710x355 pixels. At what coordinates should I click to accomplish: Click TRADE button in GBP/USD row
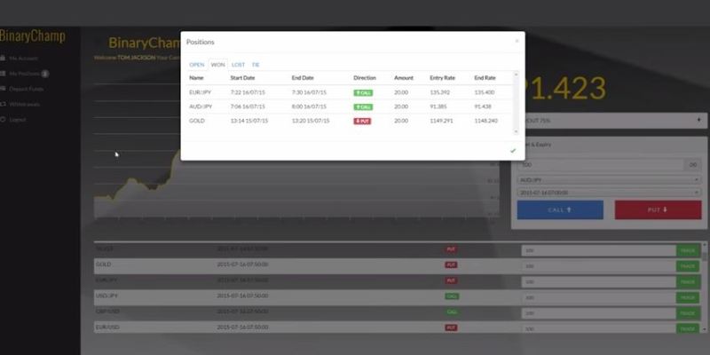tap(688, 313)
